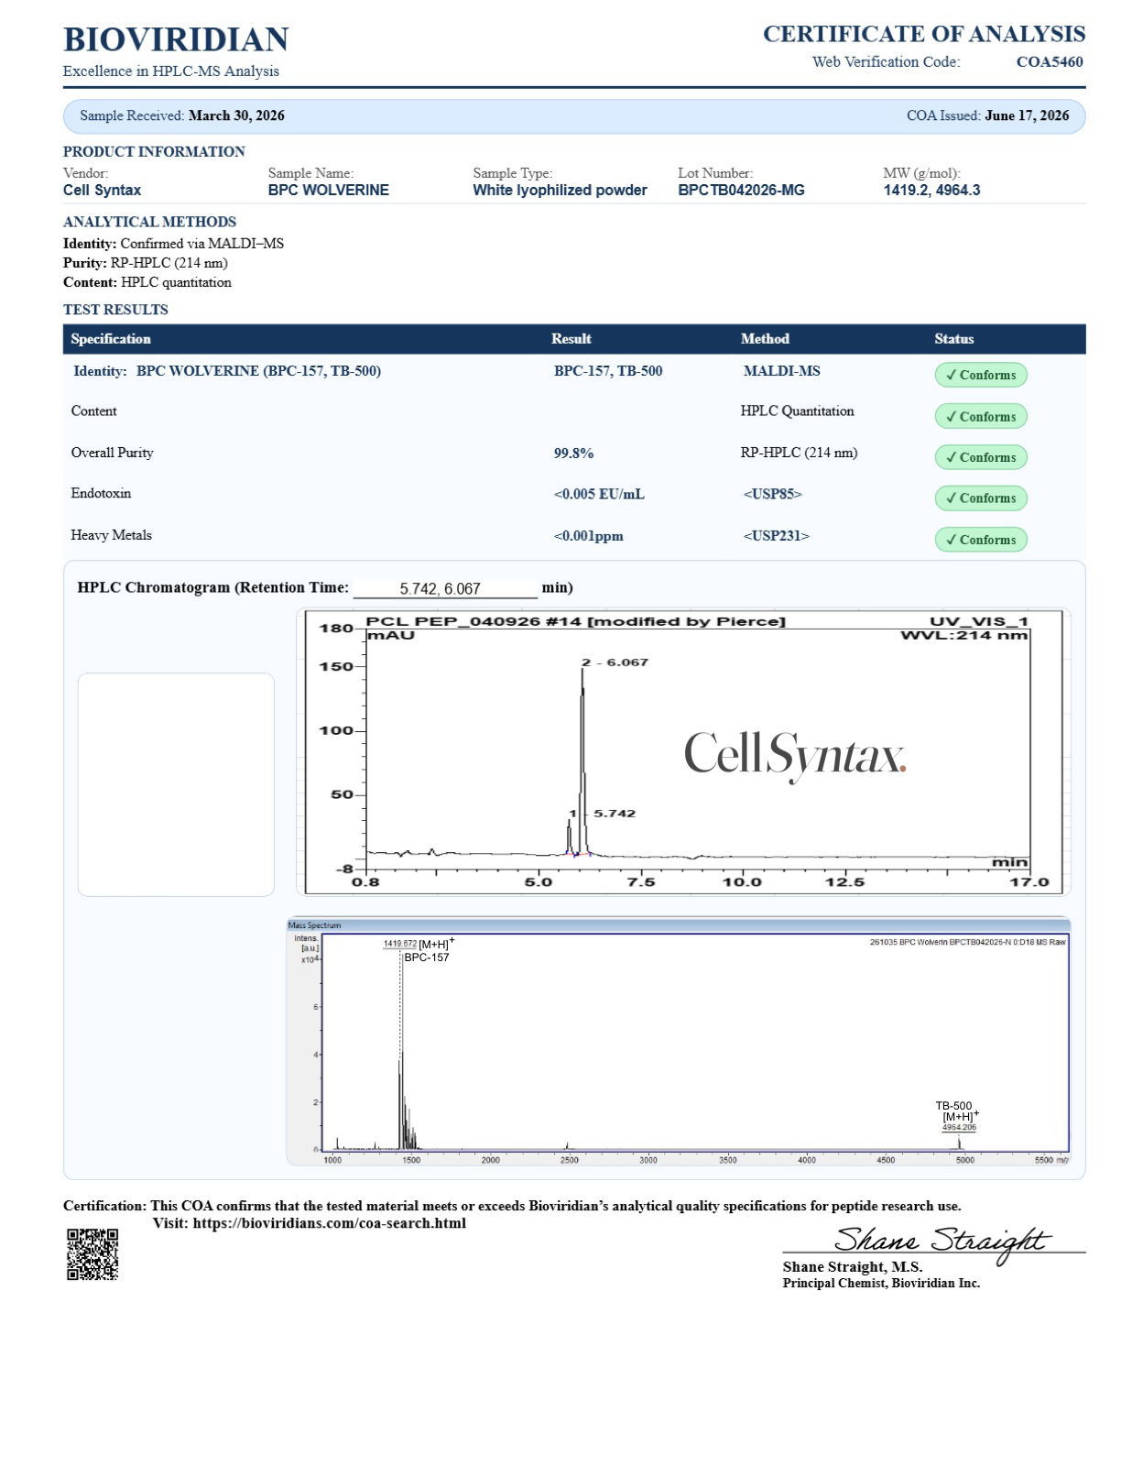The image size is (1132, 1466).
Task: Click the chromatogram header PCL PEP_040926 #14
Action: [x=575, y=621]
